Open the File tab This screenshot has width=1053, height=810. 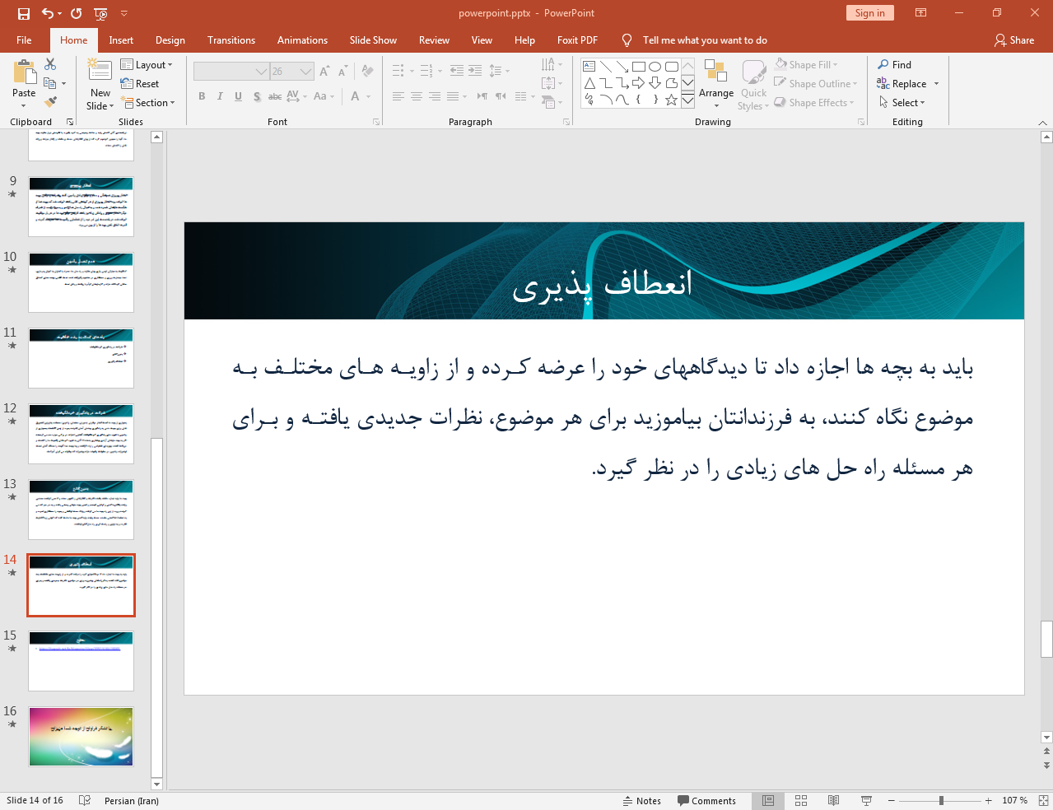pyautogui.click(x=24, y=40)
